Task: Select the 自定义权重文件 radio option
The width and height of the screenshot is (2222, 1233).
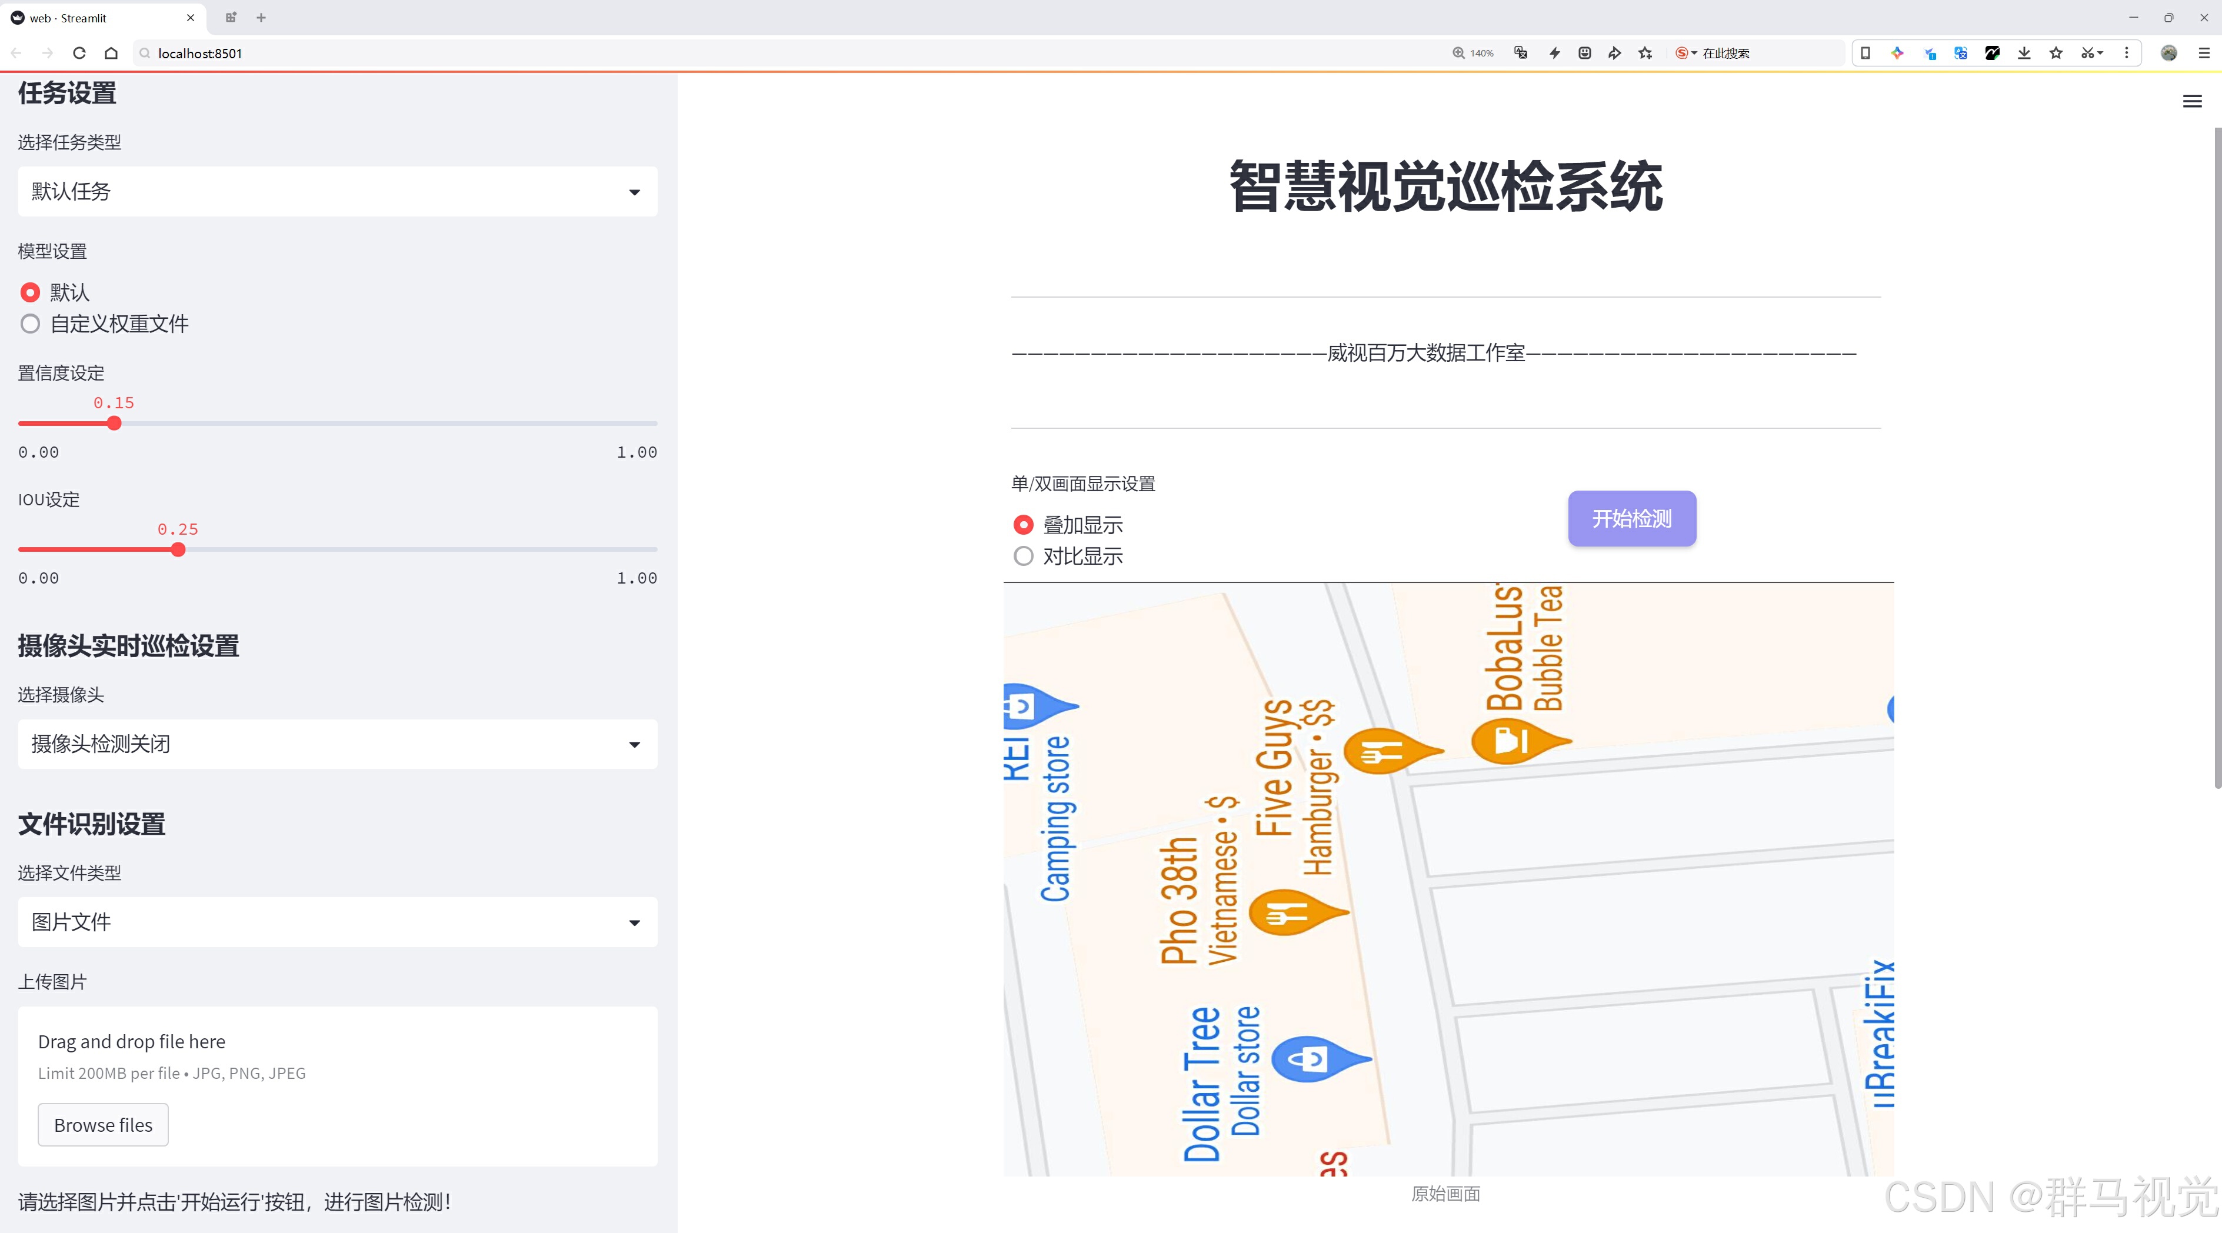Action: pyautogui.click(x=30, y=324)
